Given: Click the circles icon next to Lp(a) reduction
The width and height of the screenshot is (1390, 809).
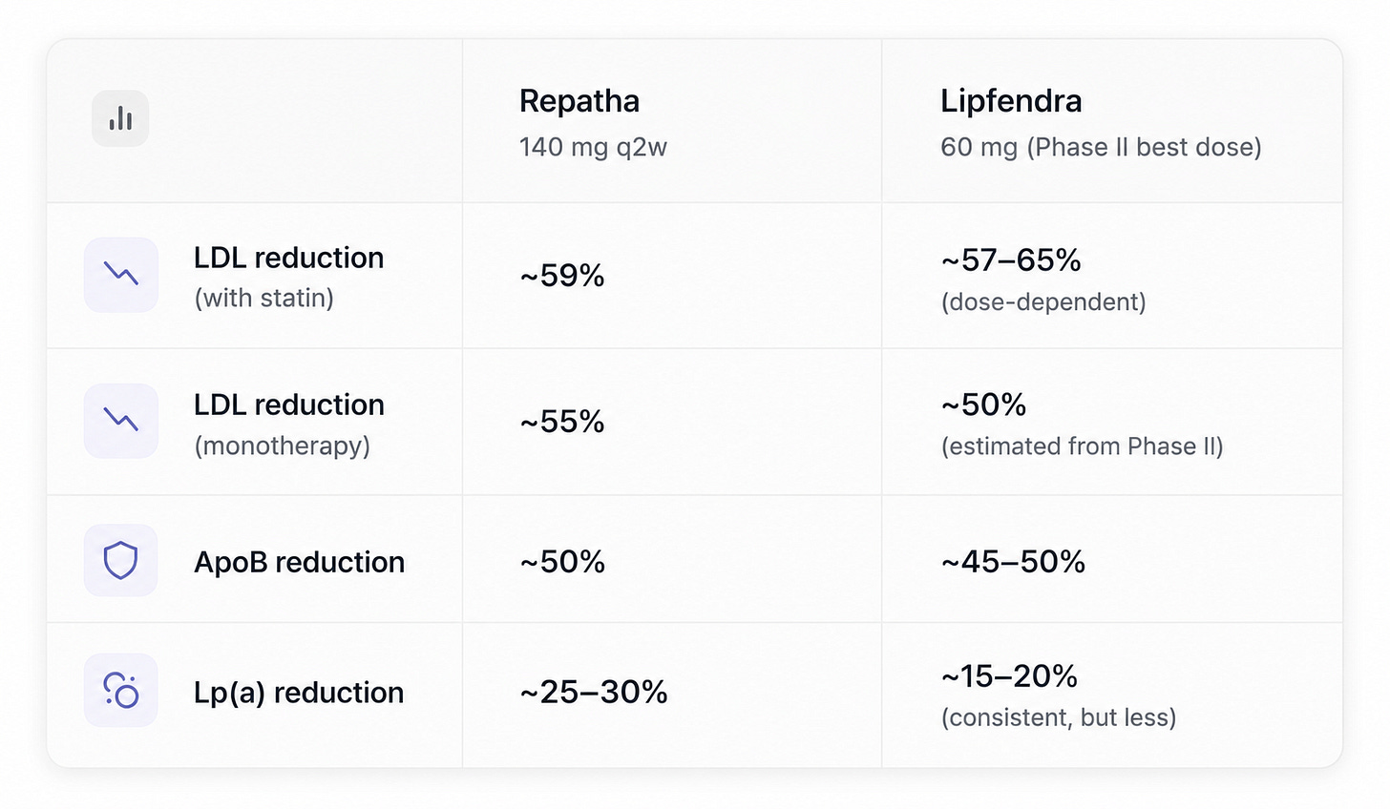Looking at the screenshot, I should click(121, 690).
